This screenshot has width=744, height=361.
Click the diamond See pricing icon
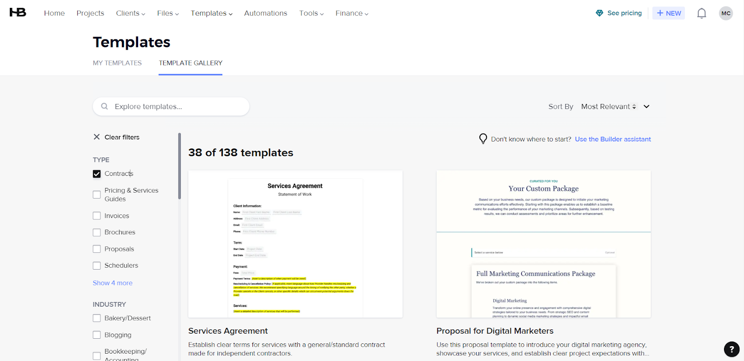pyautogui.click(x=599, y=13)
